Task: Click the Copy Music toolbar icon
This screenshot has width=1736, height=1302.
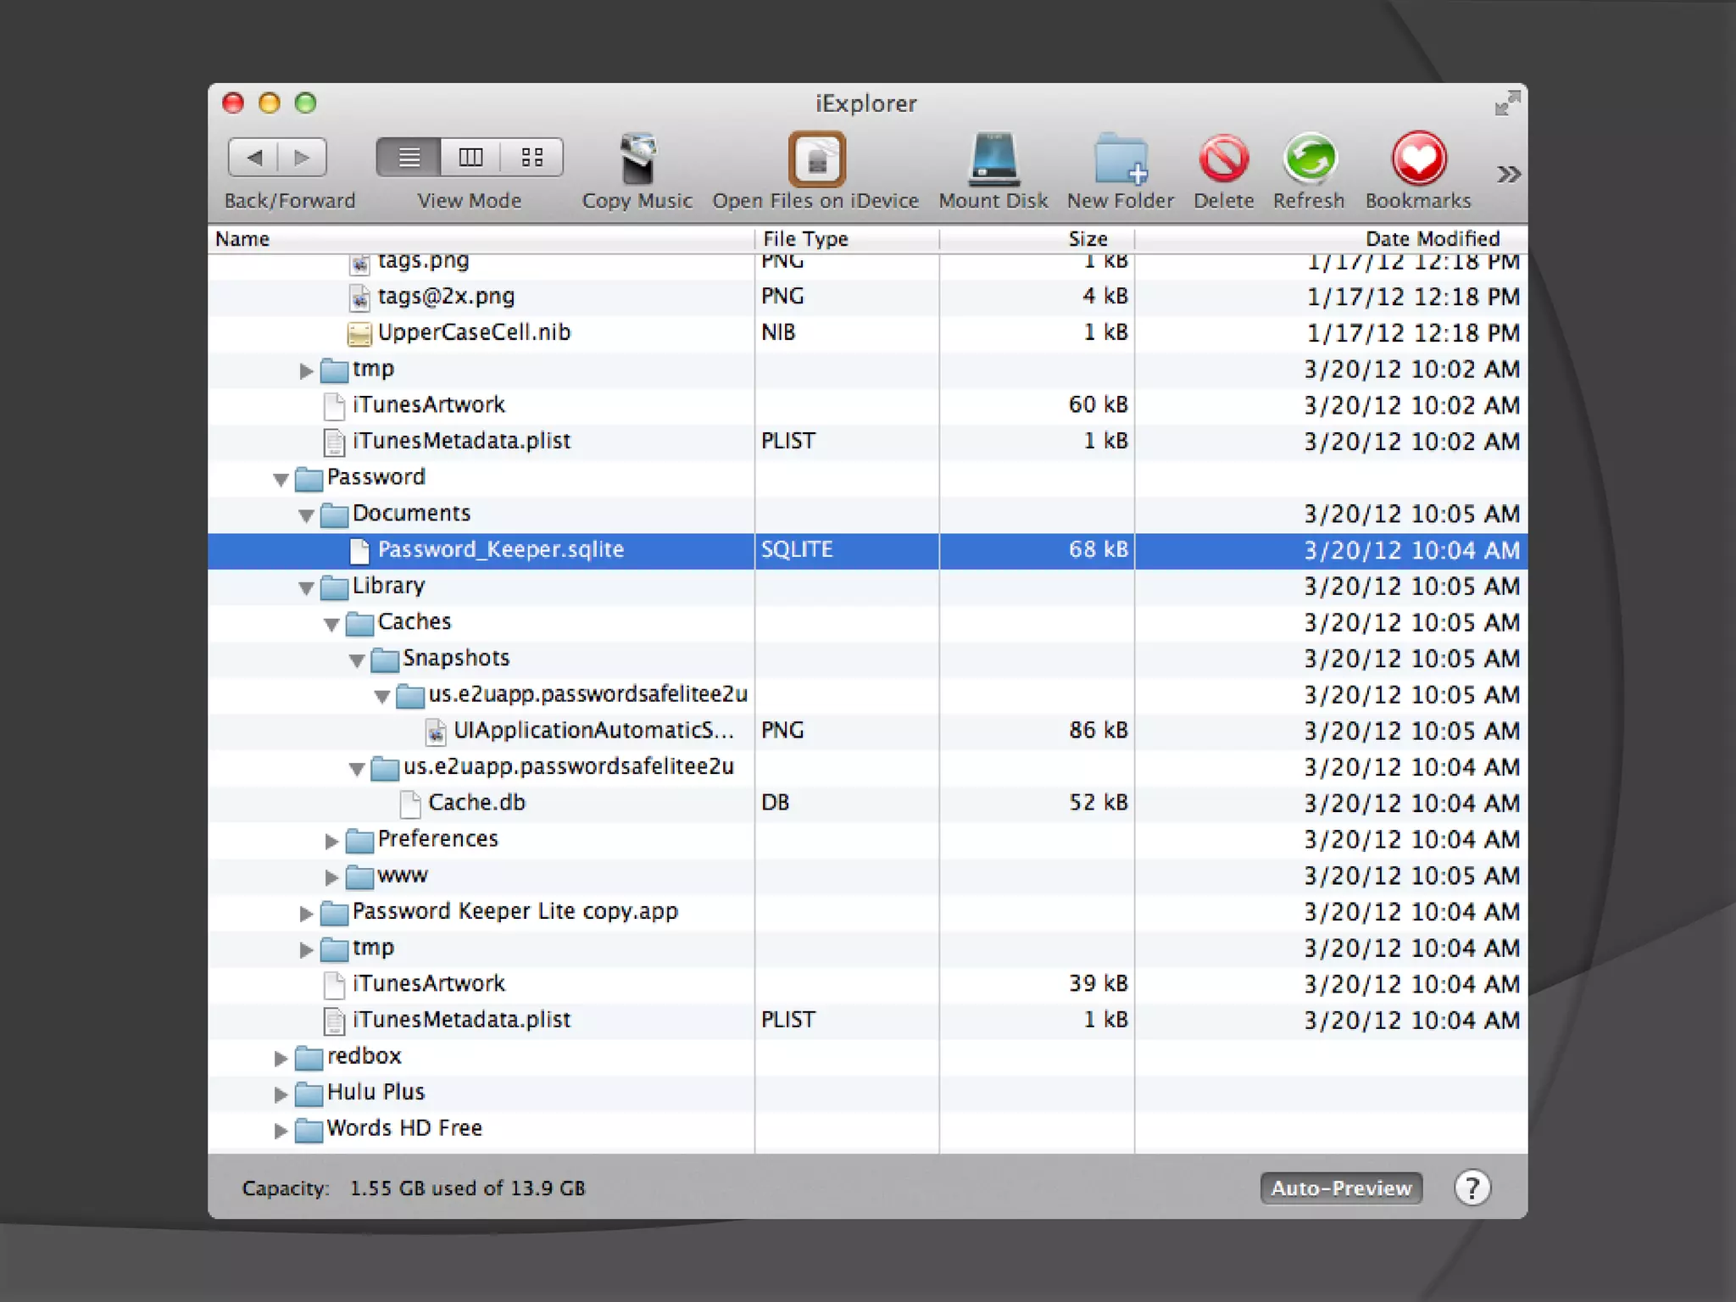Action: point(637,159)
